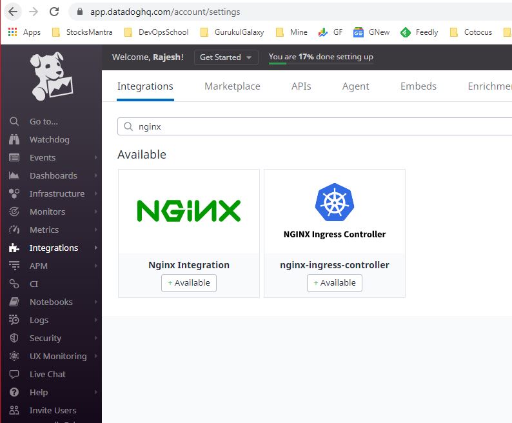This screenshot has width=512, height=423.
Task: Expand the APM submenu arrow
Action: pos(96,266)
